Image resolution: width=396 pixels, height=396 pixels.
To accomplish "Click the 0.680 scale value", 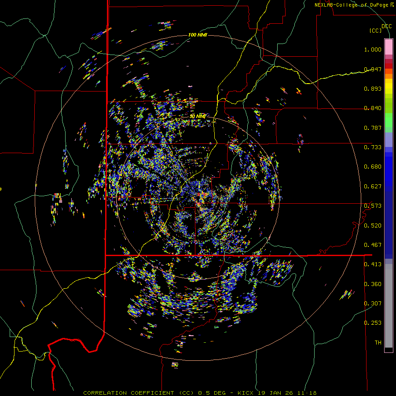I will pyautogui.click(x=373, y=167).
